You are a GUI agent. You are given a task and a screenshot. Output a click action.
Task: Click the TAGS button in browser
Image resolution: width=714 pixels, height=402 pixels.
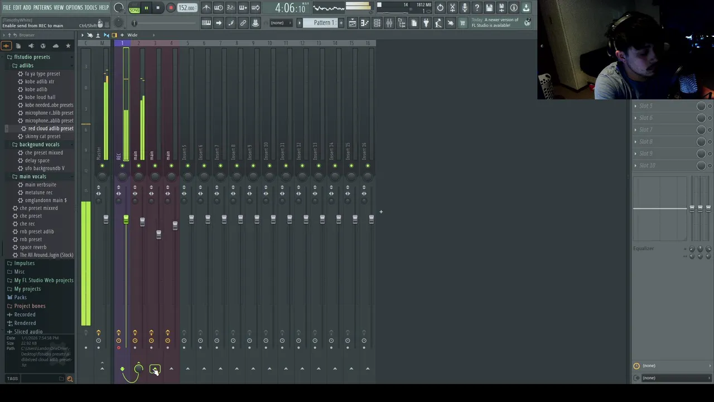12,379
